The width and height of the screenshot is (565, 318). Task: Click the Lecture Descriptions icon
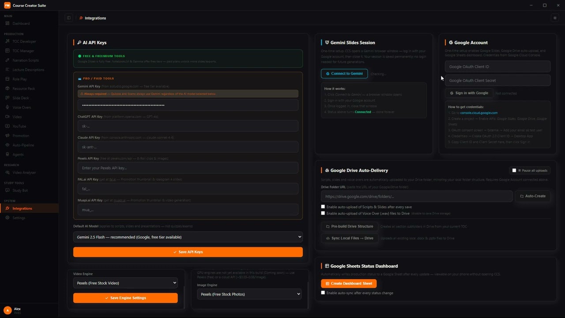click(x=8, y=70)
